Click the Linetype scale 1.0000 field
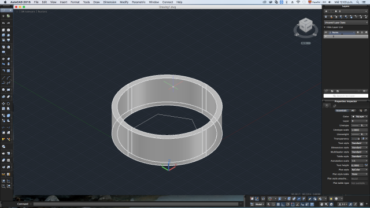Viewport: 370px width, 208px height. (x=360, y=130)
